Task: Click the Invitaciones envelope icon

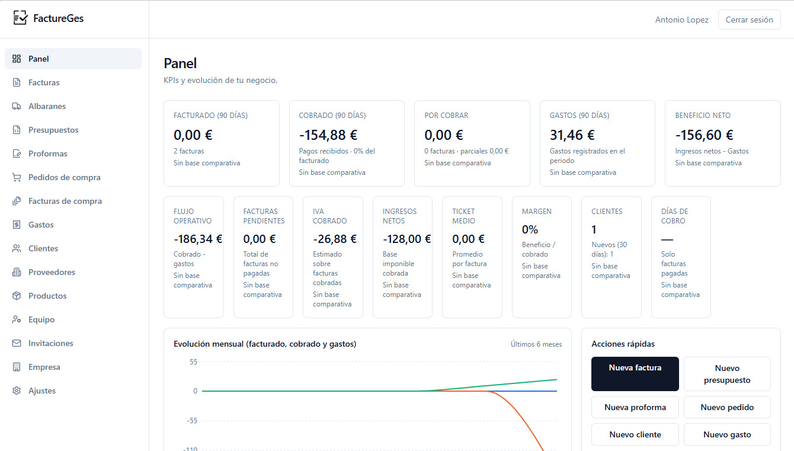Action: [x=17, y=343]
